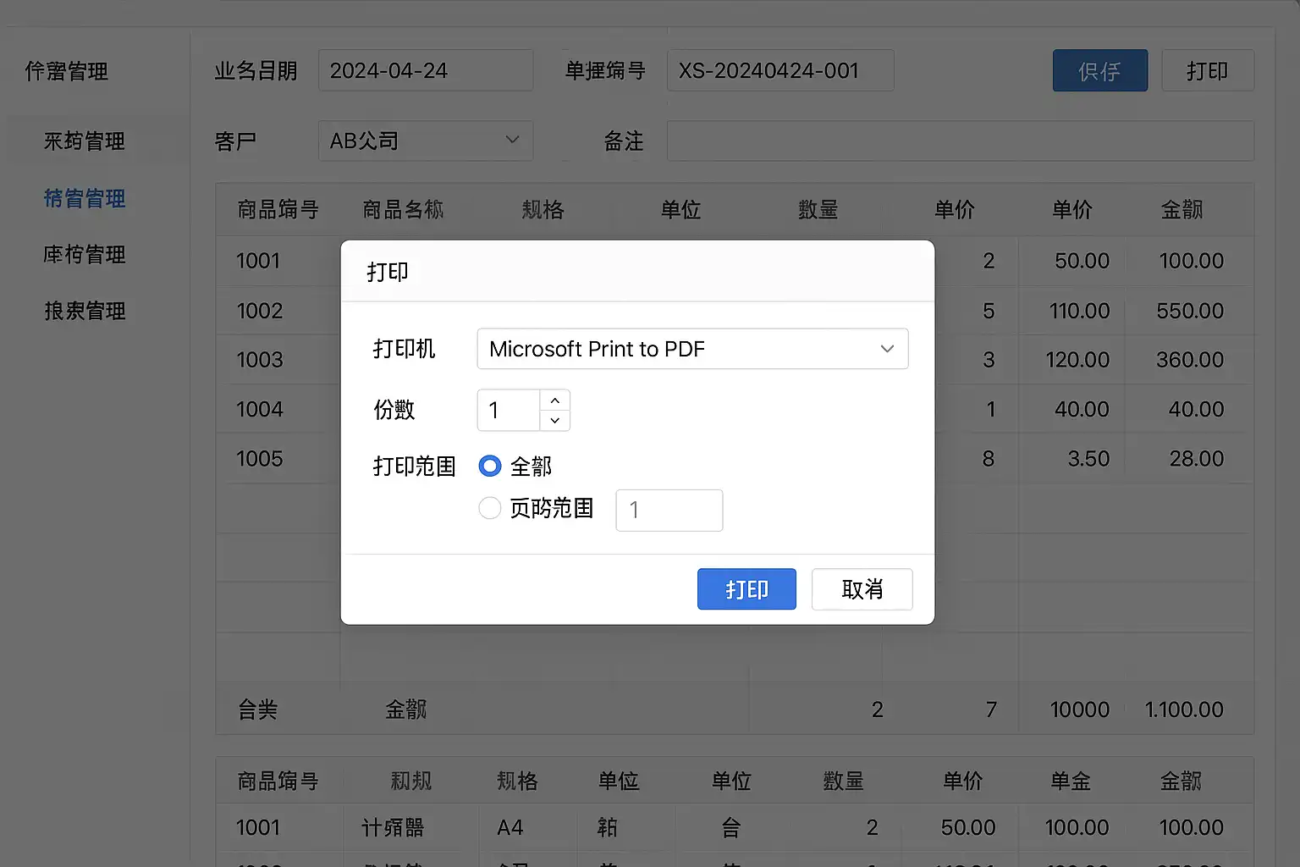This screenshot has height=867, width=1300.
Task: Open the fourth sidebar management menu item
Action: click(x=85, y=255)
